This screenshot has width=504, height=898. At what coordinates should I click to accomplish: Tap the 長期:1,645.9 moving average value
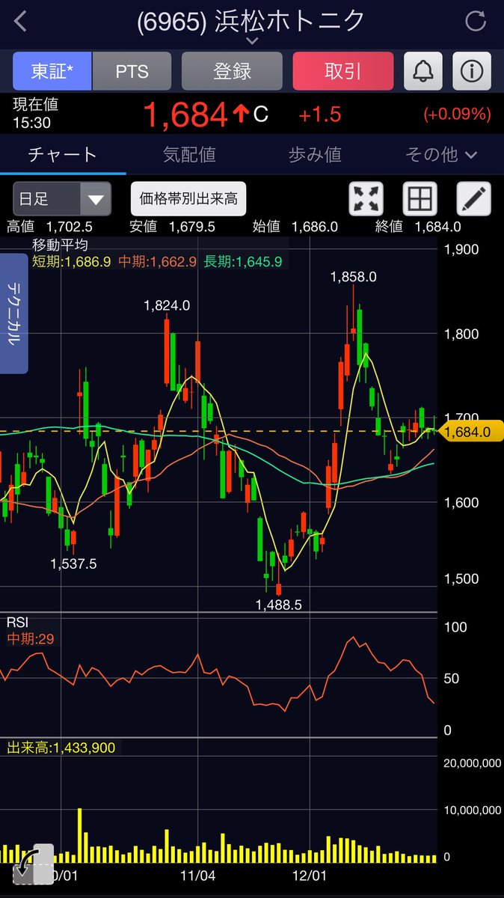243,261
